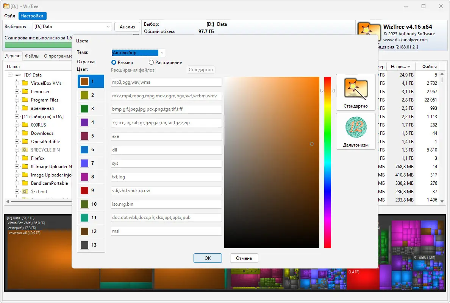Select red color swatch number 9
This screenshot has height=303, width=450.
tap(84, 191)
